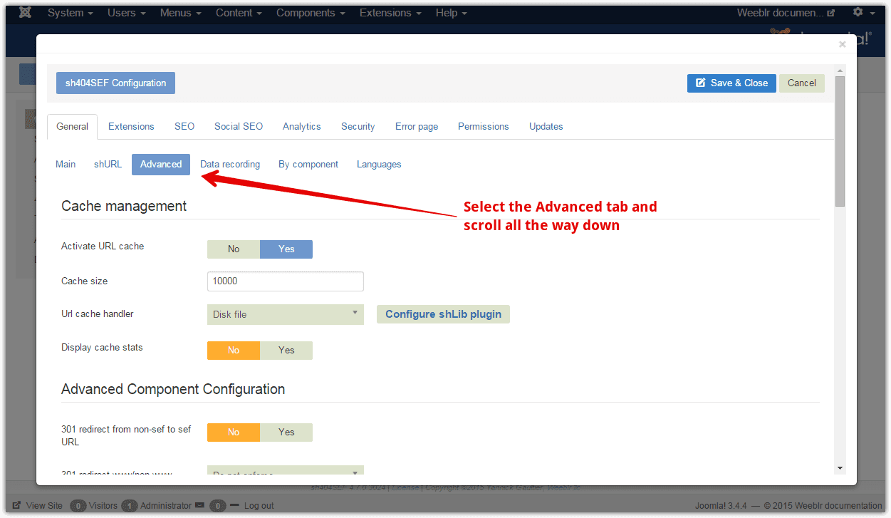
Task: Select the shURL sub-tab
Action: tap(108, 164)
